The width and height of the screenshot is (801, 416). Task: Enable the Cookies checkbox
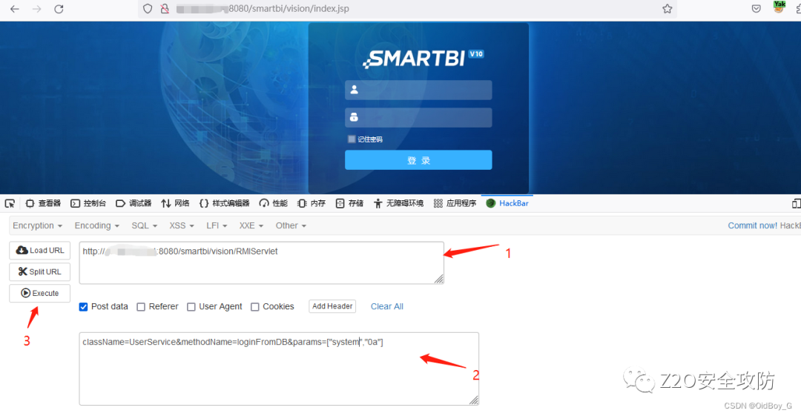coord(255,307)
